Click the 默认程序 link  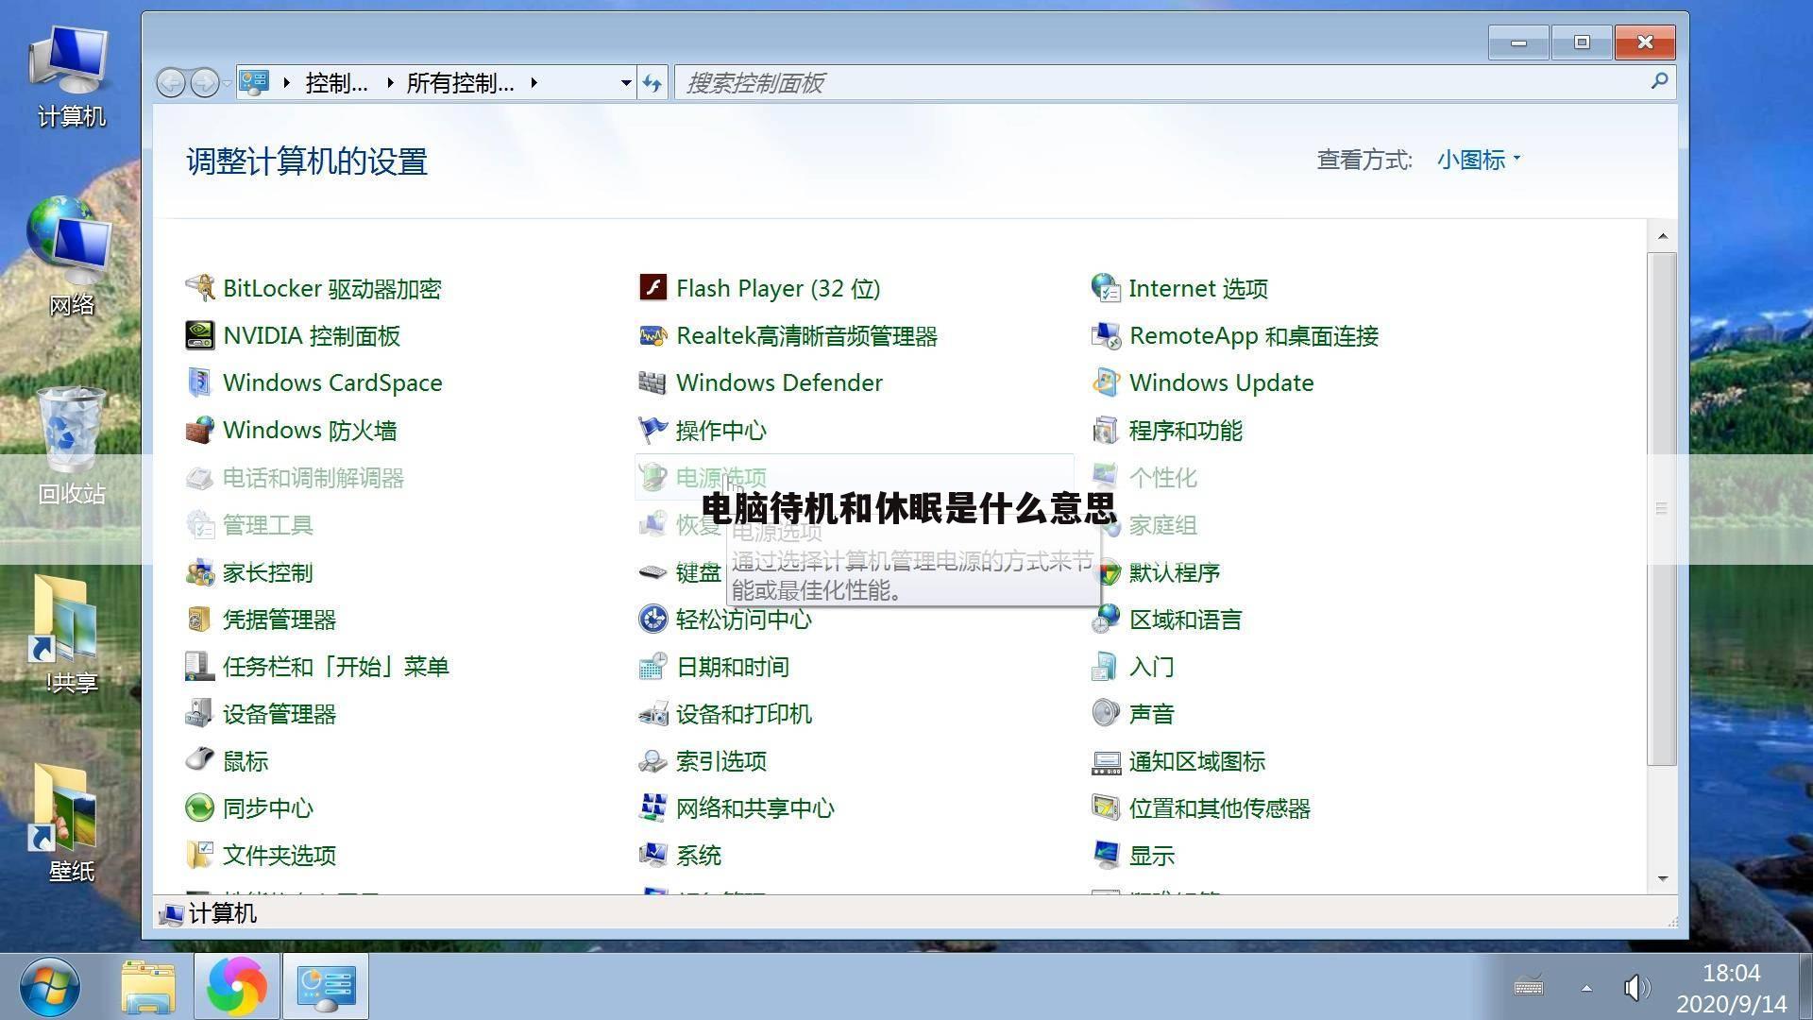click(x=1175, y=572)
